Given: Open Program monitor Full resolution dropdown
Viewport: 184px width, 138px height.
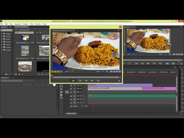Looking at the screenshot, I should coord(163,54).
